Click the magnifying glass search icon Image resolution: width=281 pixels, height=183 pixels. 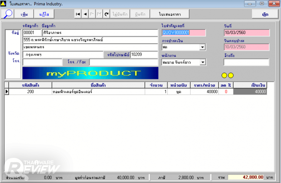pos(8,14)
